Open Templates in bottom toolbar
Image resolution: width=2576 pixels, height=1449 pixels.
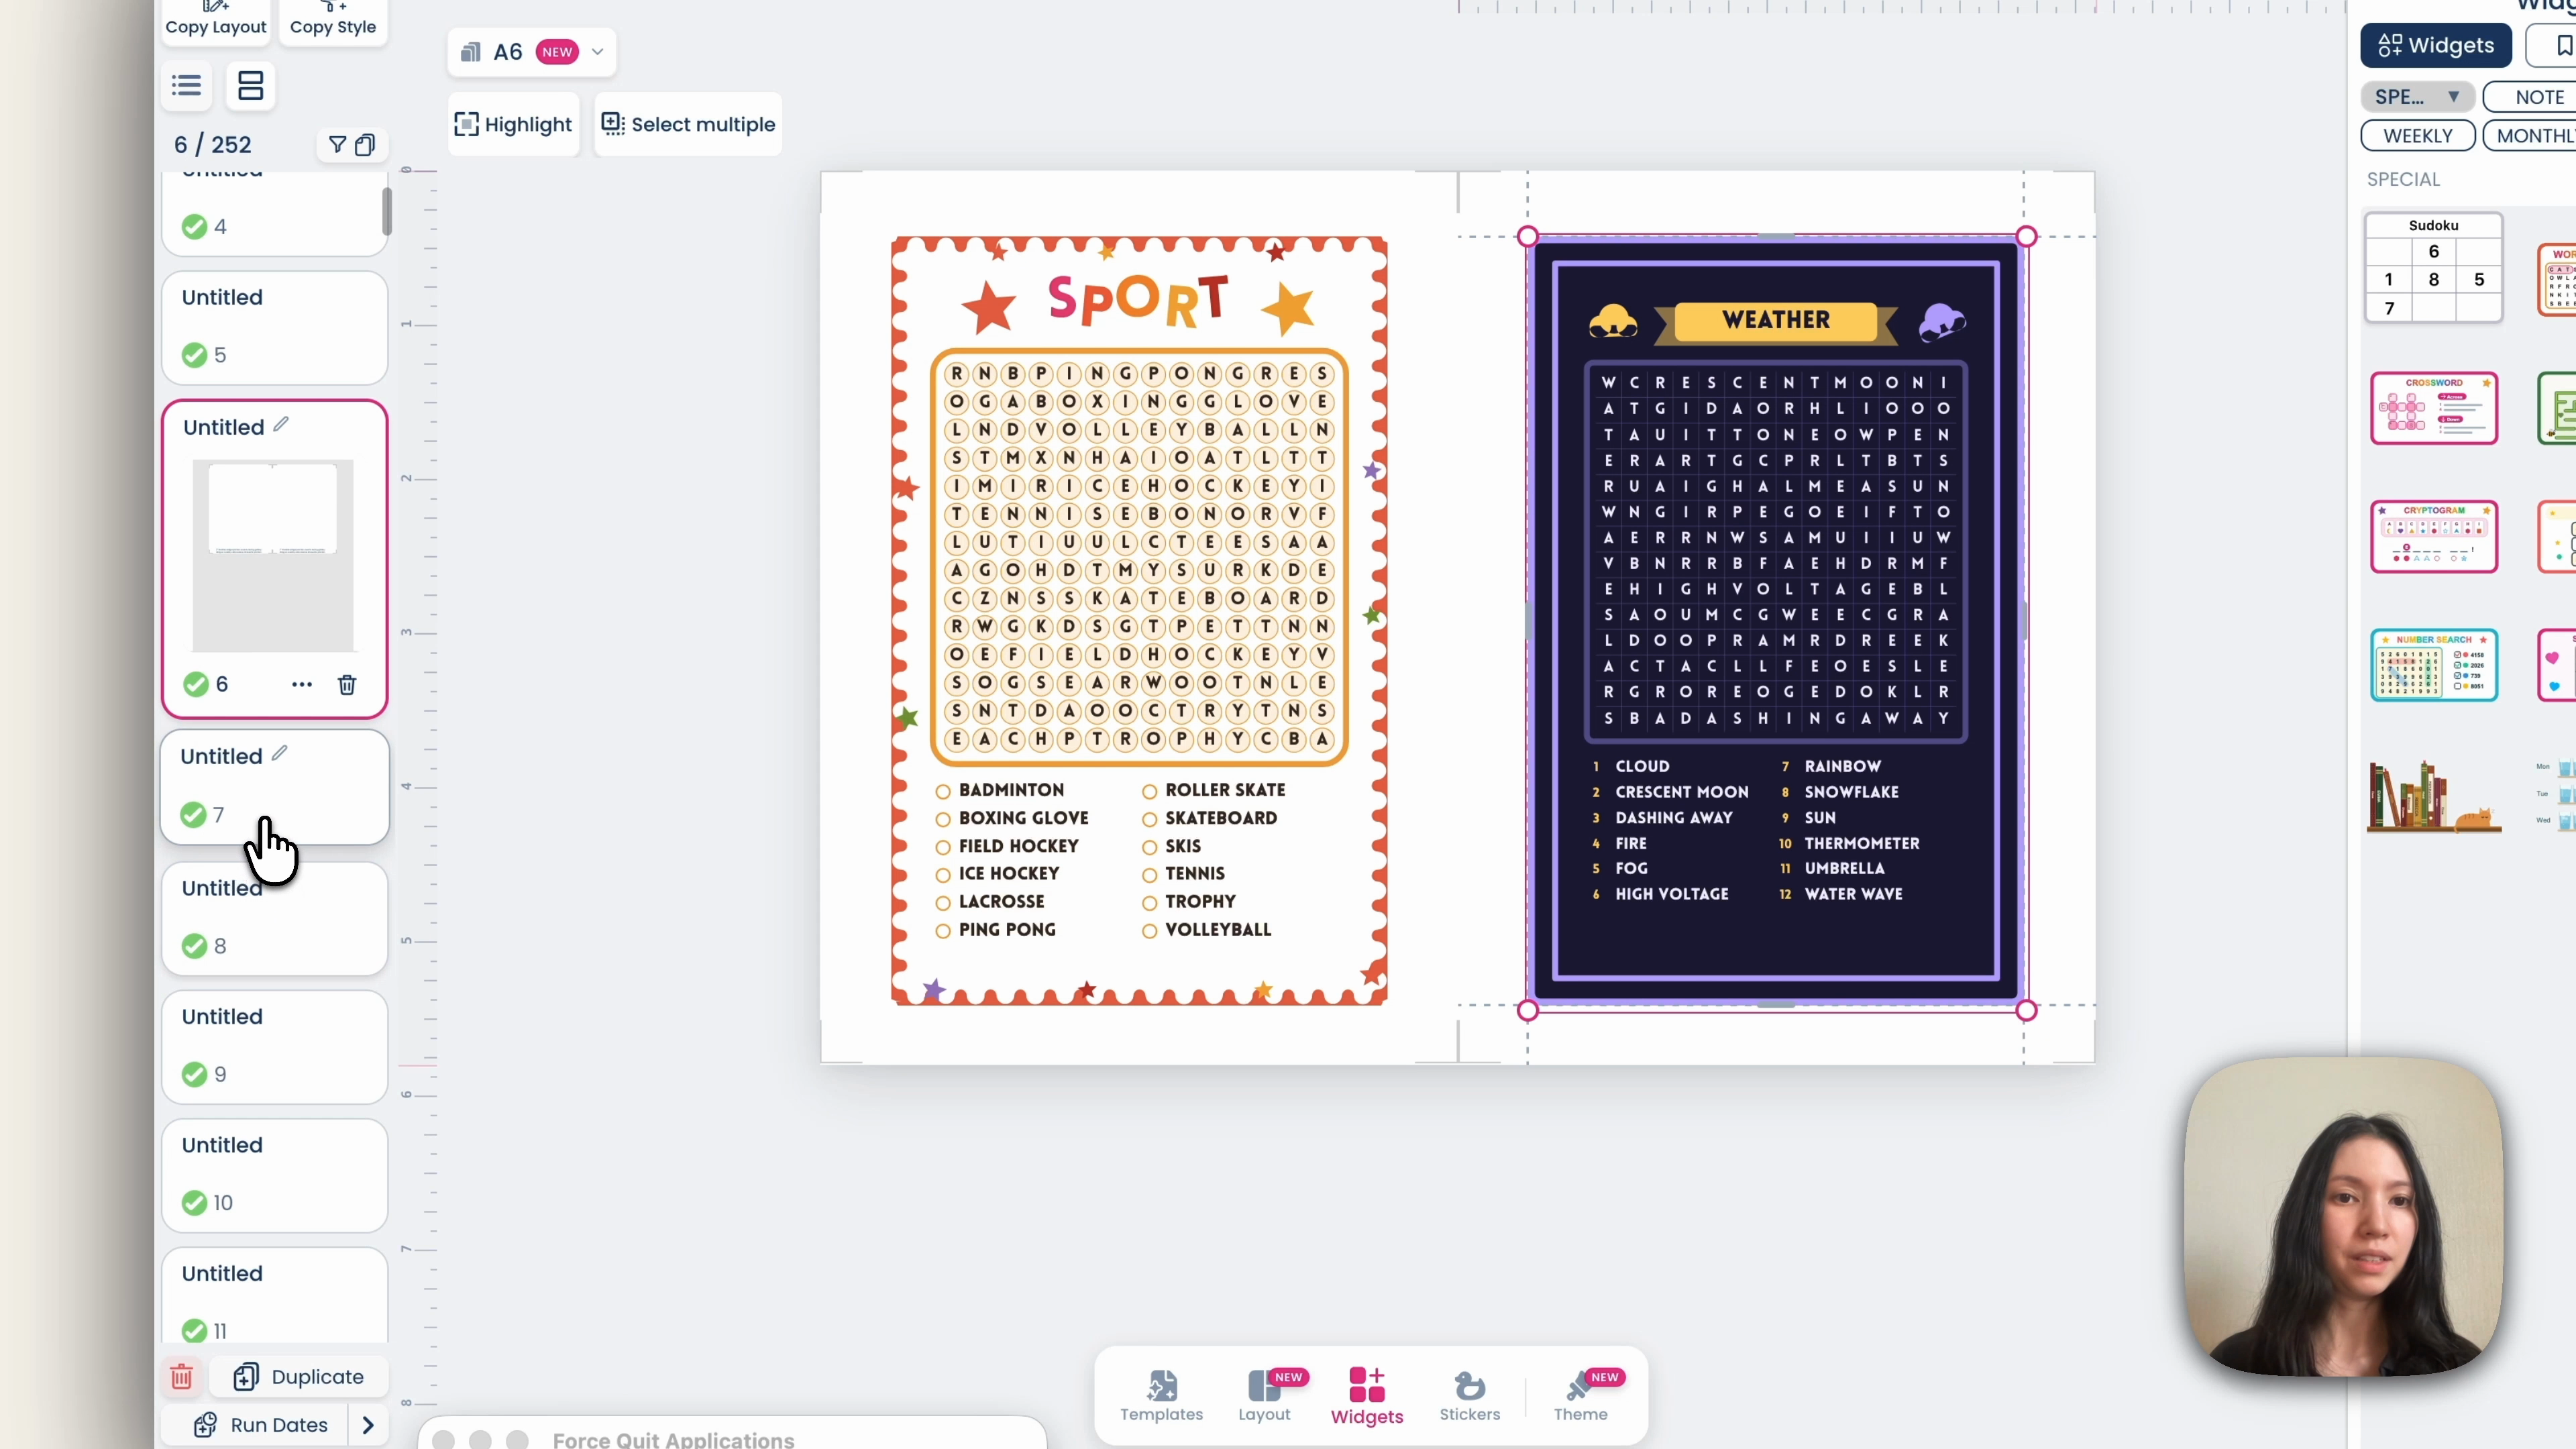[1161, 1396]
